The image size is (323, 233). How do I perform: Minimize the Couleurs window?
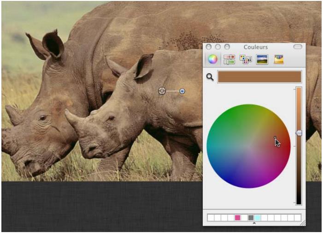point(218,47)
